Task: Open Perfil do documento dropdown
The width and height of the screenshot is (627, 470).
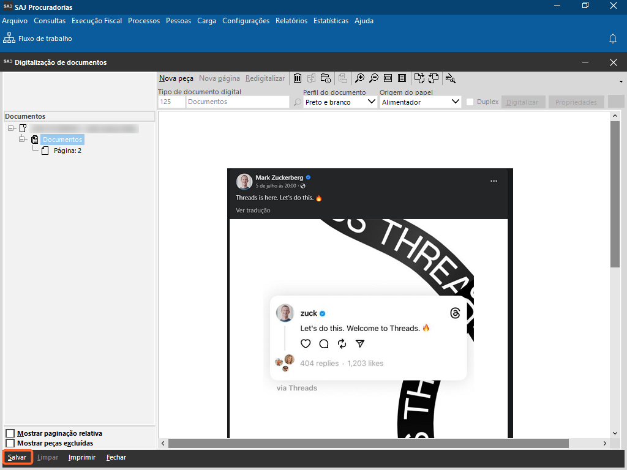Action: 371,102
